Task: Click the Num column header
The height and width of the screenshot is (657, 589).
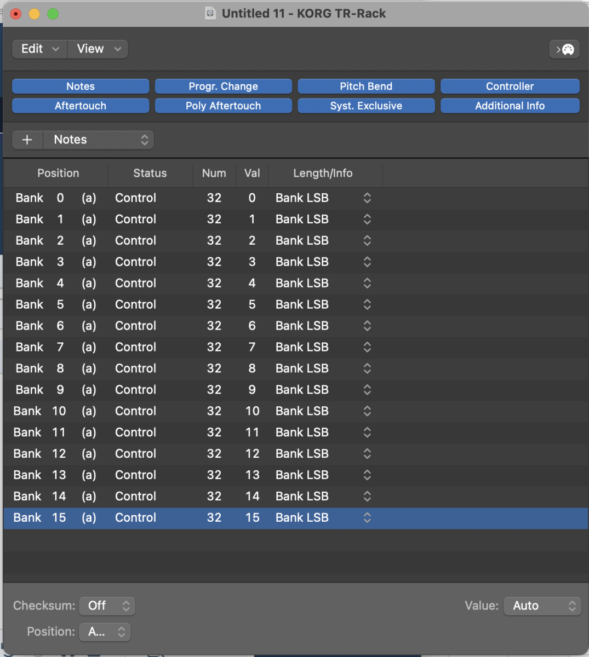Action: 214,174
